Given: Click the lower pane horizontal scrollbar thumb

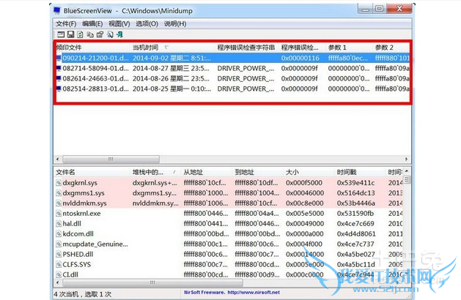Looking at the screenshot, I should (x=152, y=282).
